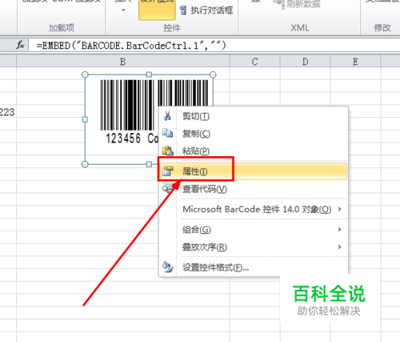
Task: Click 执行对话框 button in ribbon
Action: [x=206, y=10]
